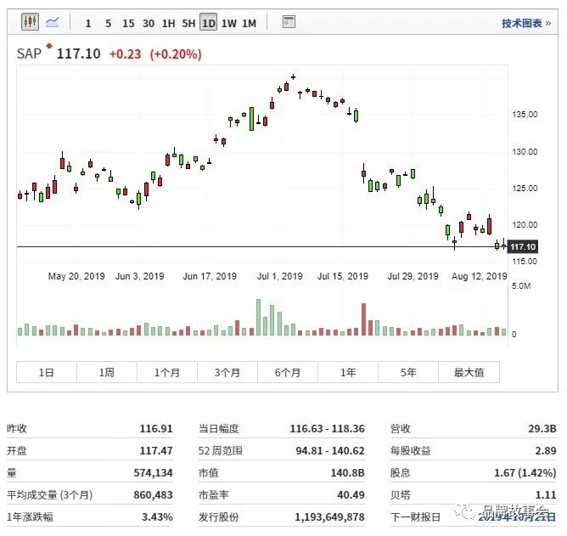The image size is (567, 536).
Task: Click the Aug 12, 2019 date label
Action: pyautogui.click(x=479, y=276)
